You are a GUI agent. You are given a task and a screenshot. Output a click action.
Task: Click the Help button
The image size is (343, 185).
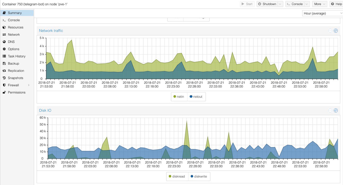(x=336, y=4)
